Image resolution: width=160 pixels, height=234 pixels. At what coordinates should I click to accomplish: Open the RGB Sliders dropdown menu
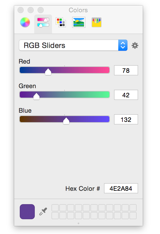73,45
